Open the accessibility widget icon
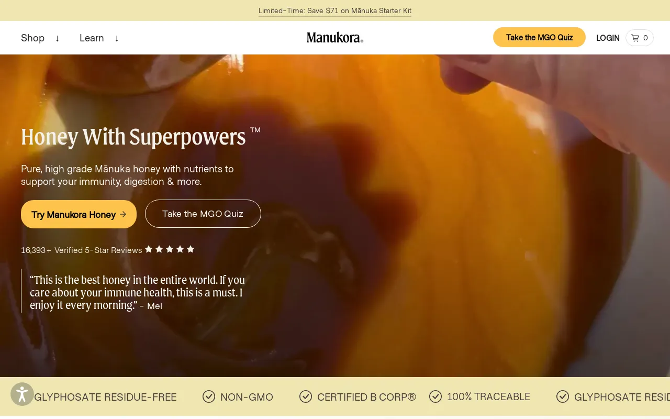This screenshot has height=419, width=670. [22, 394]
